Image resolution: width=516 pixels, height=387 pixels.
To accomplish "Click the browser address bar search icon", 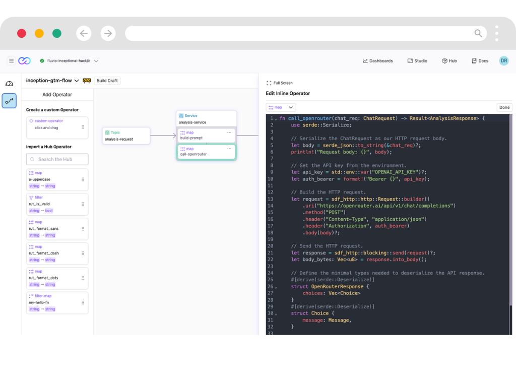I will pyautogui.click(x=478, y=33).
